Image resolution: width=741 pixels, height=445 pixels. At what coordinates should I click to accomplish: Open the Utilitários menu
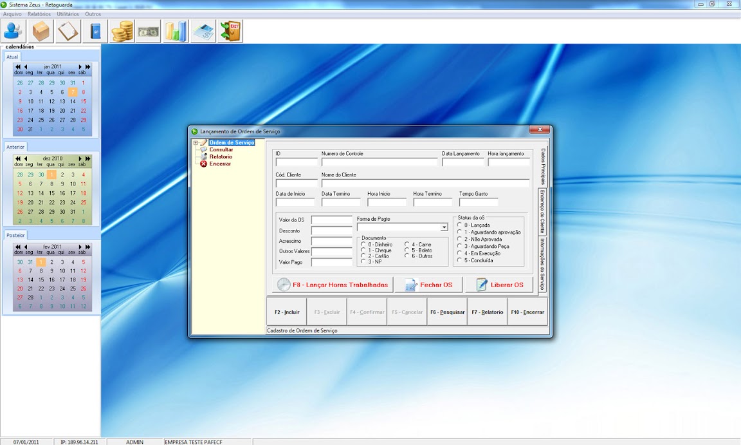coord(68,14)
